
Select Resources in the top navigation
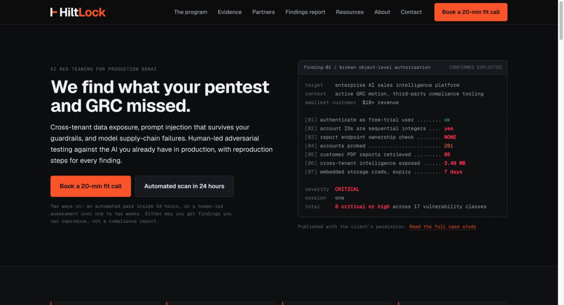pyautogui.click(x=350, y=12)
